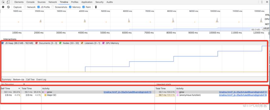Toggle the Screenshots capture checkbox
270x110 pixels.
(53, 7)
